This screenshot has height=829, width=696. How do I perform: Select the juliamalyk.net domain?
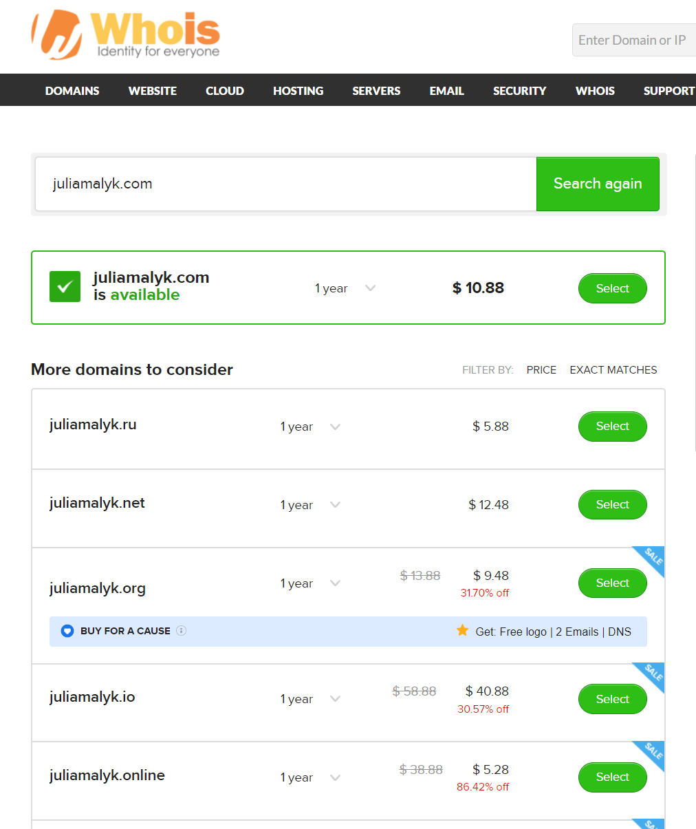coord(612,505)
